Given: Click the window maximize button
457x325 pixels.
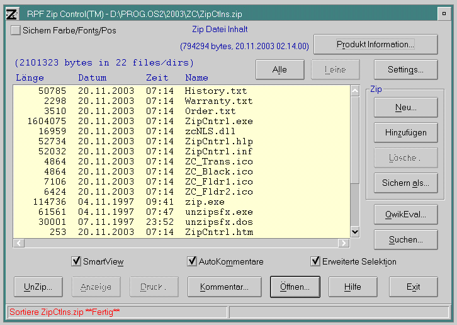Looking at the screenshot, I should 444,14.
